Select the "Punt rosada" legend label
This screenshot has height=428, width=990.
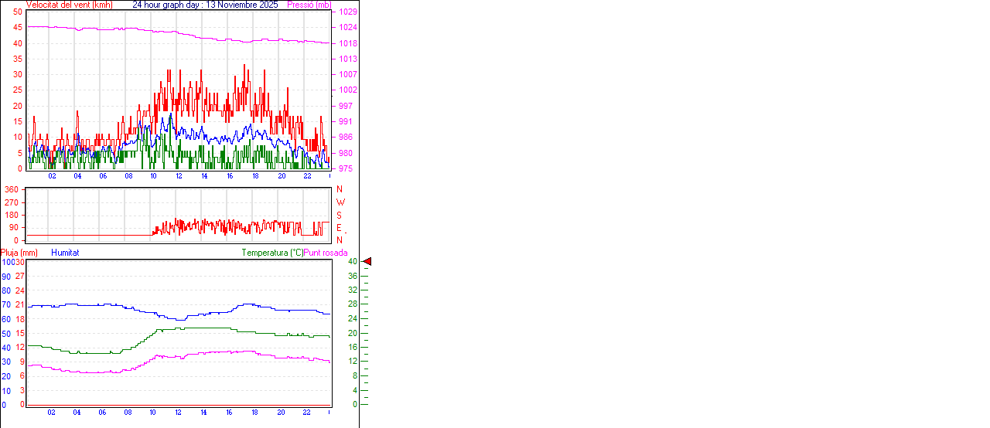(x=326, y=253)
